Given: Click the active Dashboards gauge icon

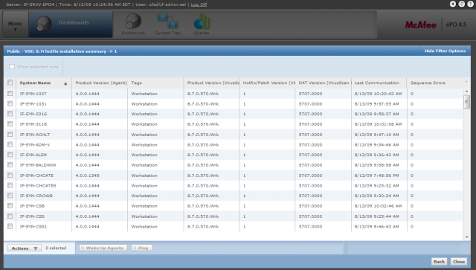Looking at the screenshot, I should (44, 23).
